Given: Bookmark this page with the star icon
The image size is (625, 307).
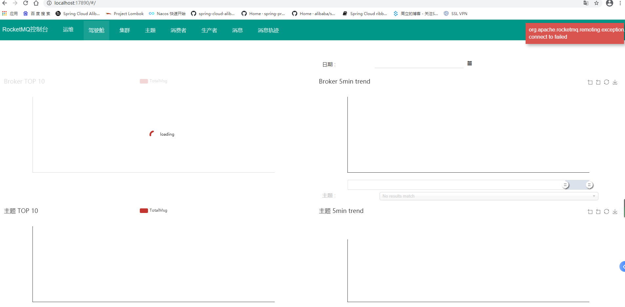Looking at the screenshot, I should 596,3.
